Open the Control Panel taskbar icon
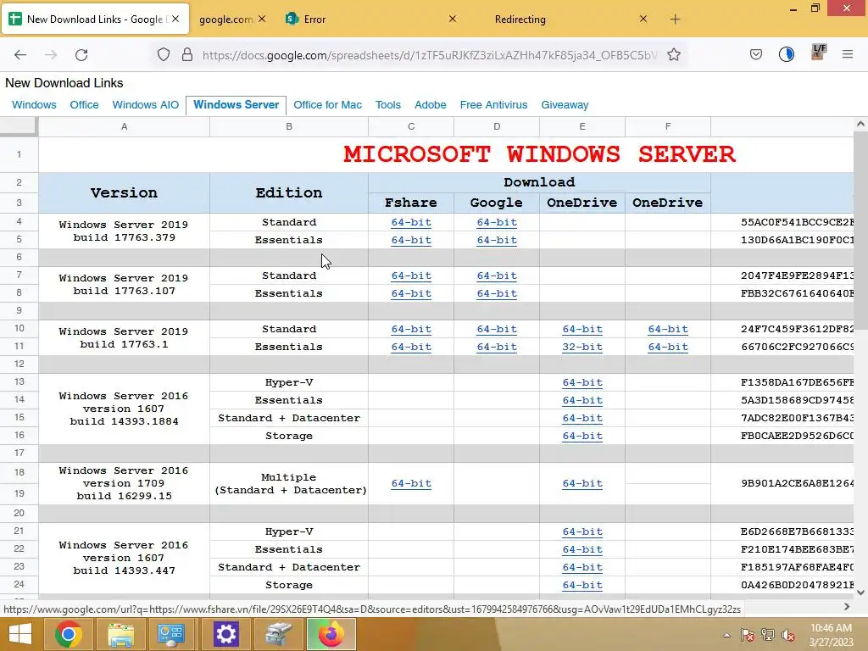The width and height of the screenshot is (868, 651). 171,634
